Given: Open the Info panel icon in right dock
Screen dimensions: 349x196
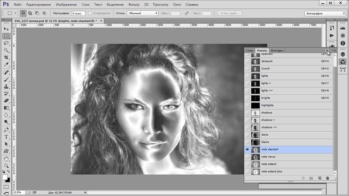Looking at the screenshot, I should pos(343,43).
